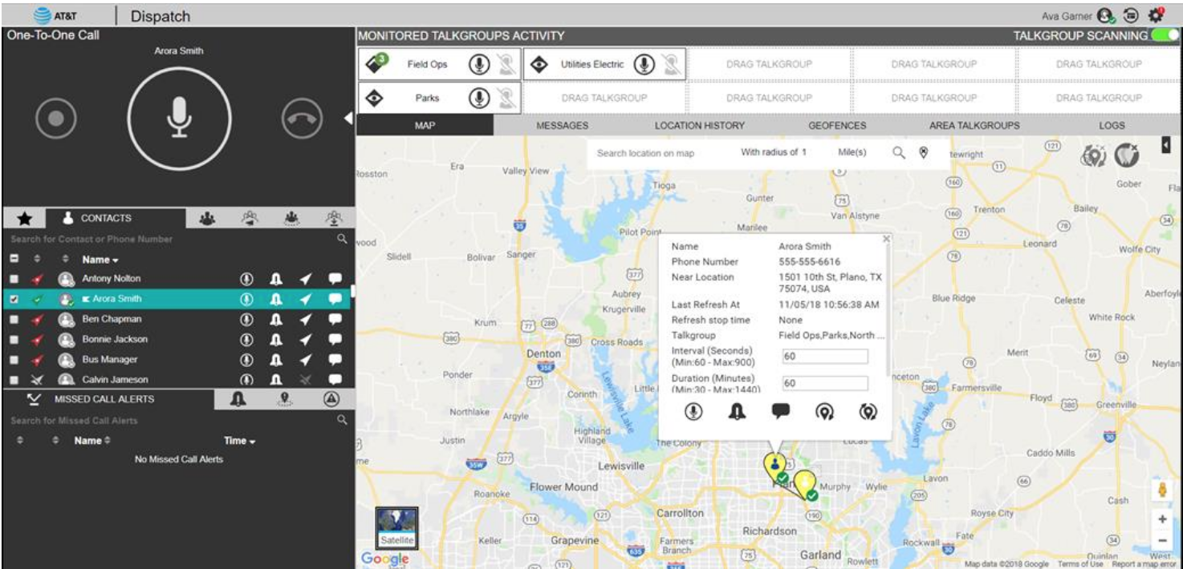Click the locate arrow icon for Antony Nolton
This screenshot has width=1183, height=569.
click(x=306, y=279)
